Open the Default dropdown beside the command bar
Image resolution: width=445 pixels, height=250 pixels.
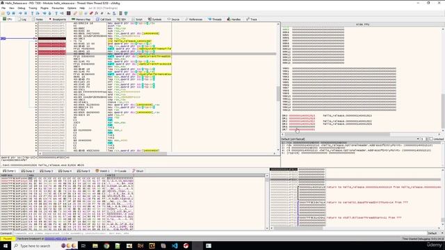(x=436, y=233)
